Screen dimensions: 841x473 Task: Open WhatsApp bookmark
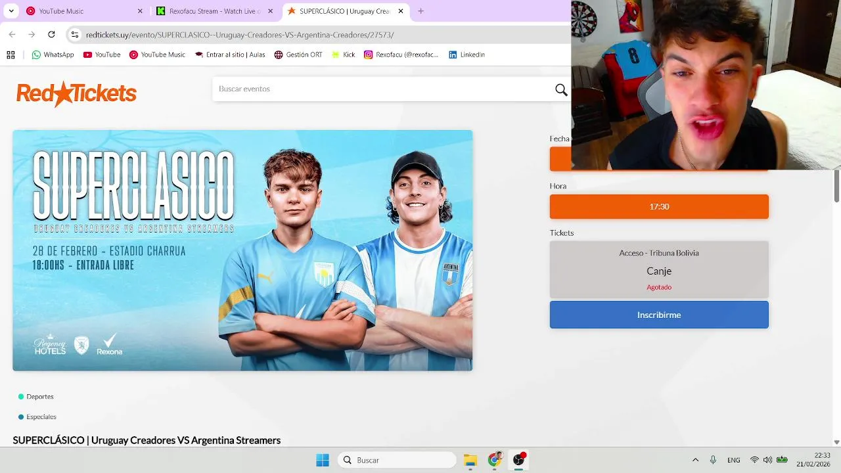click(x=53, y=55)
